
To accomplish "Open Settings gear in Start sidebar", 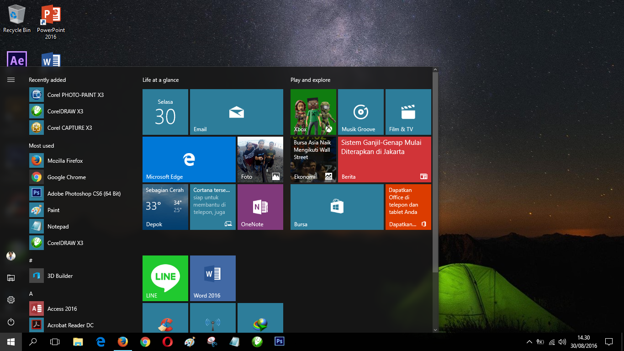I will pyautogui.click(x=11, y=300).
